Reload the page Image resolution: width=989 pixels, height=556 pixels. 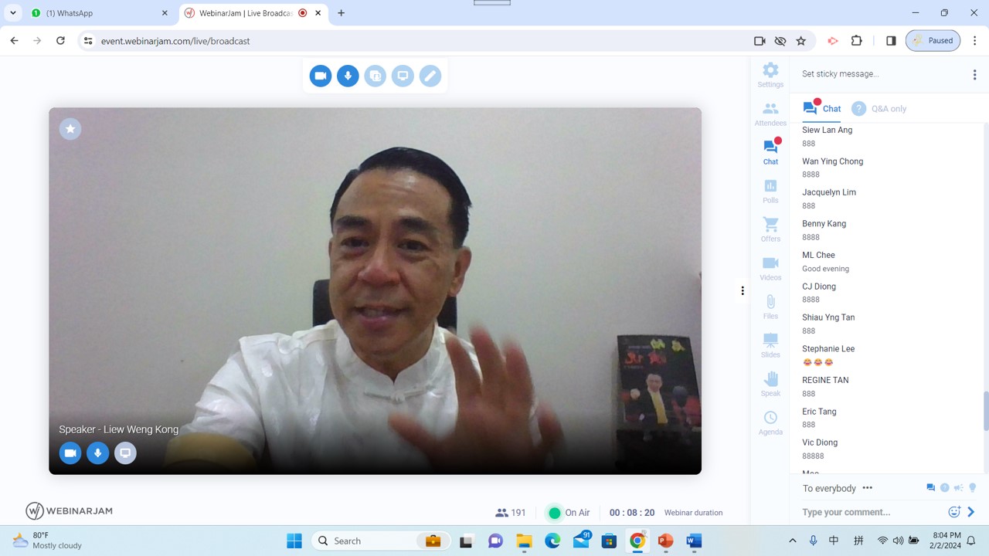pos(60,41)
